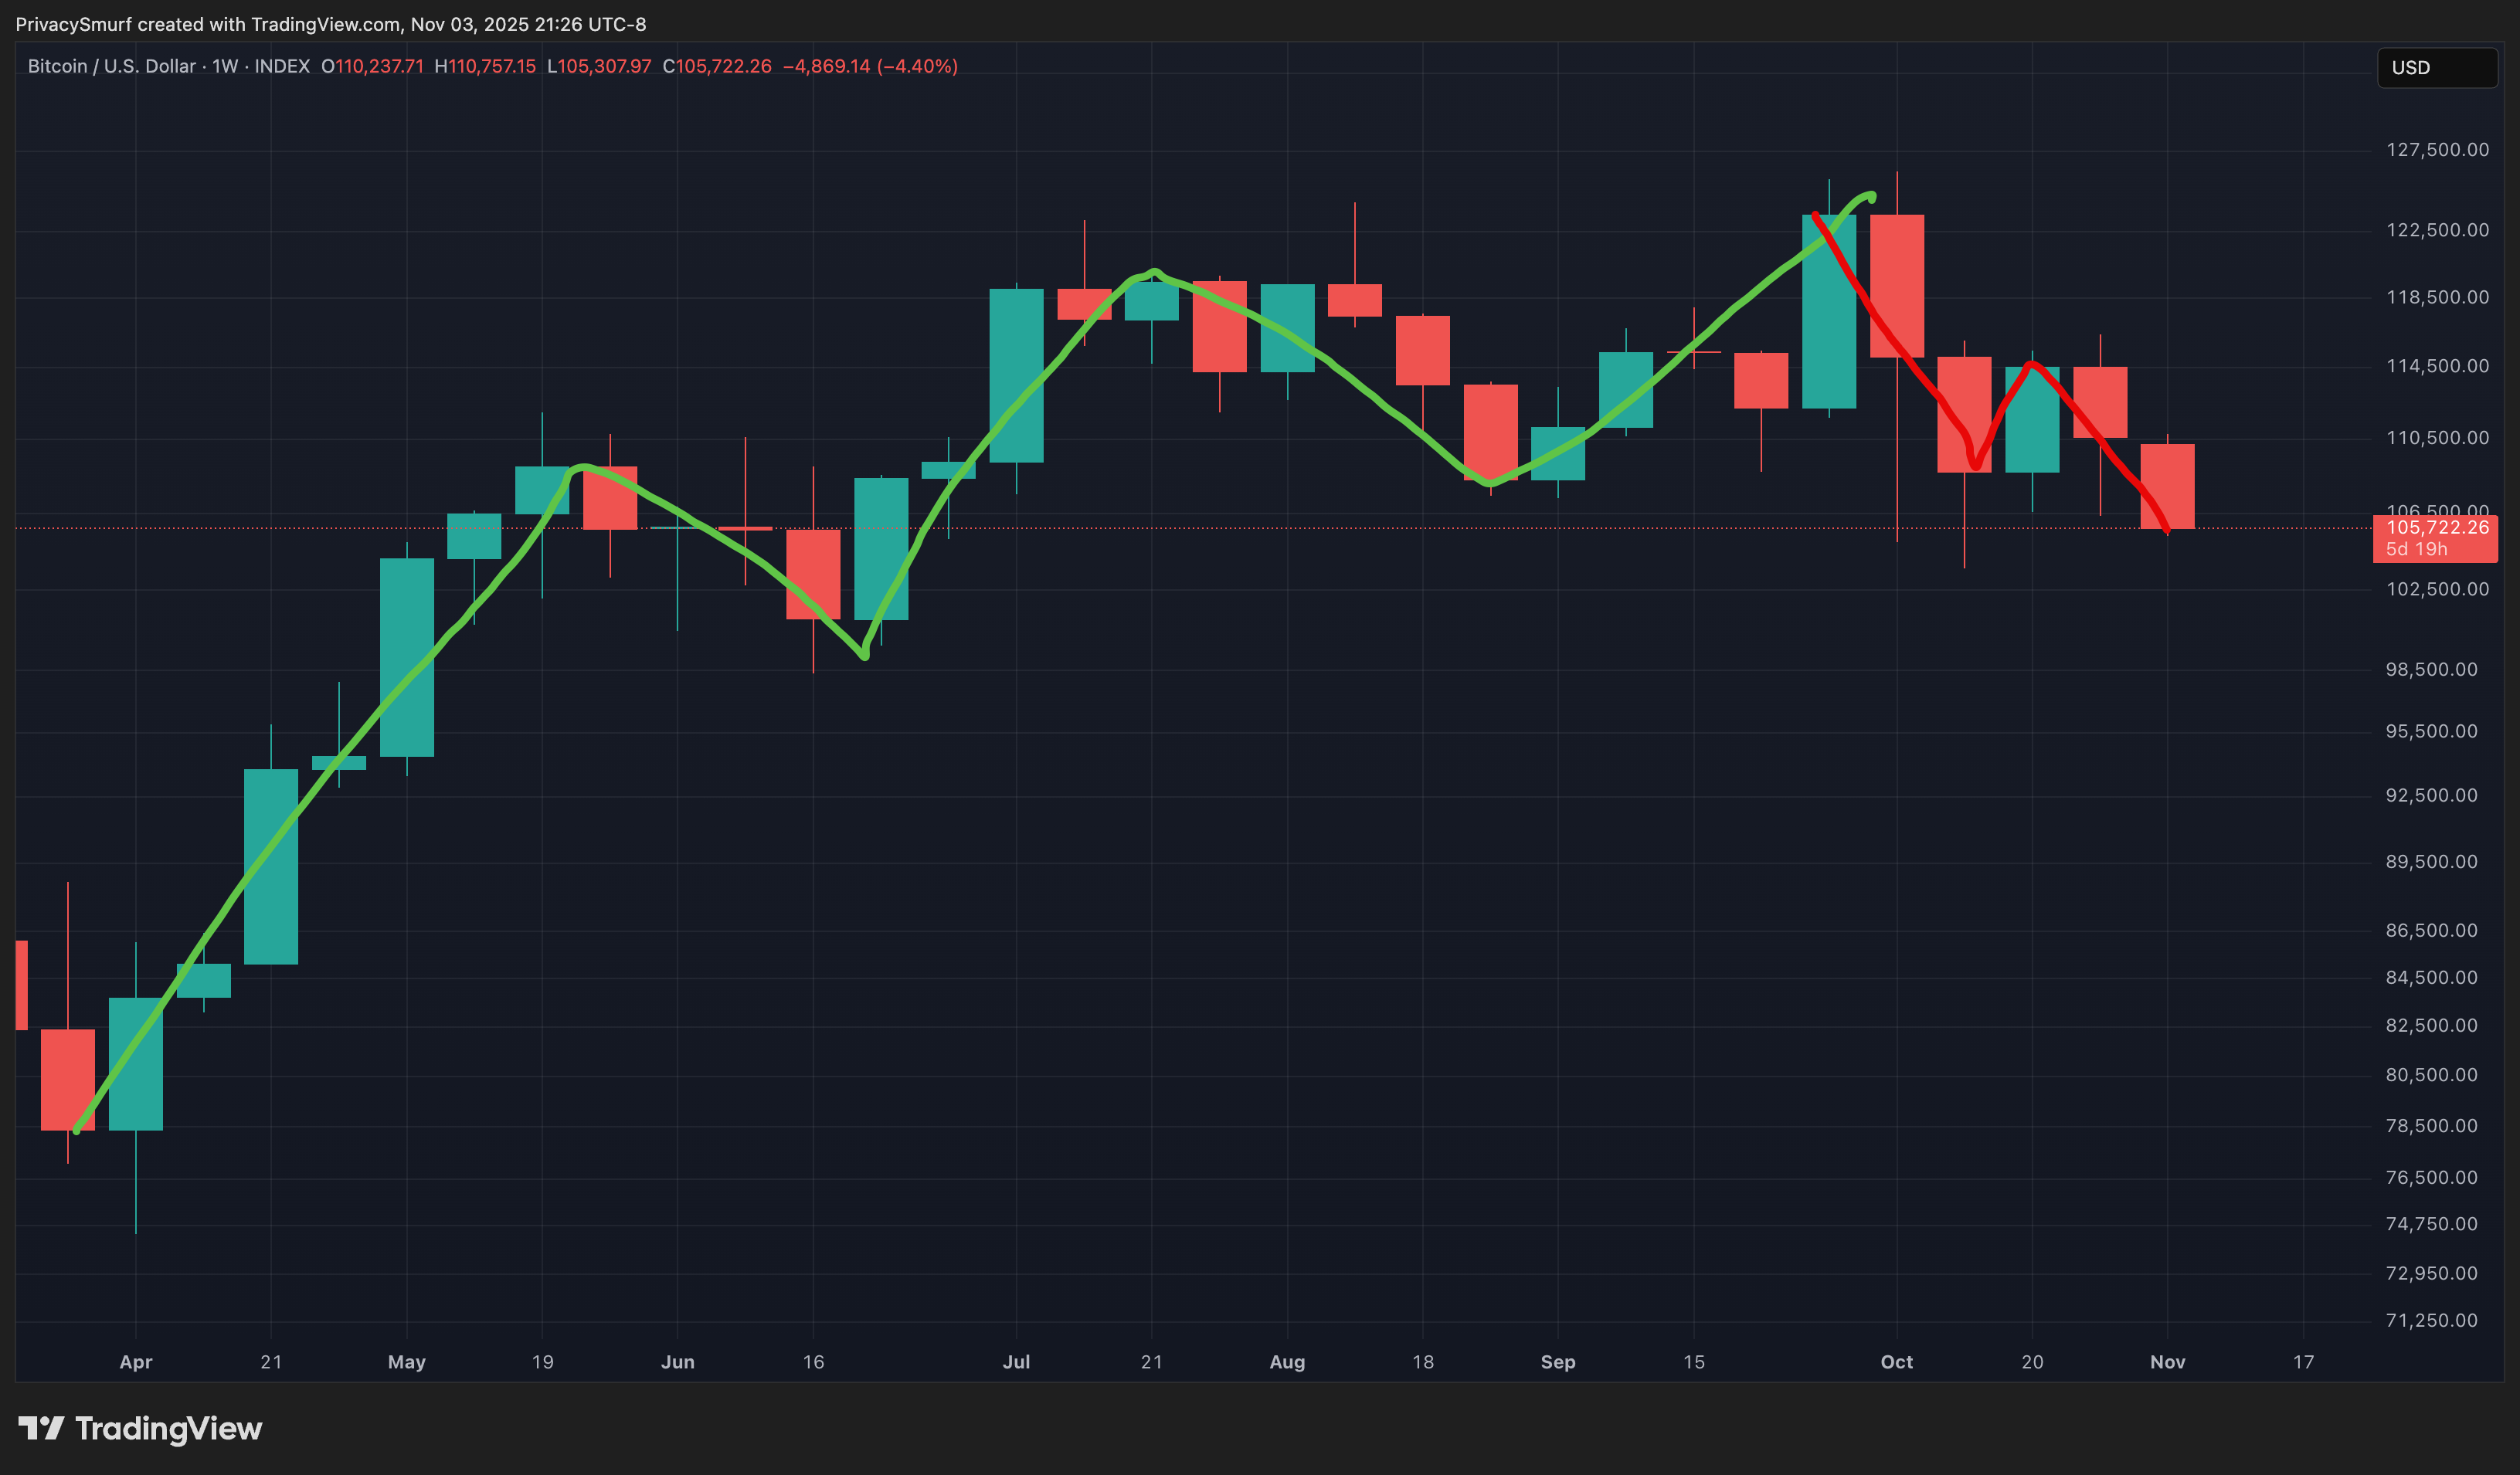
Task: Click the high value H110,757.15 in legend
Action: pos(485,66)
